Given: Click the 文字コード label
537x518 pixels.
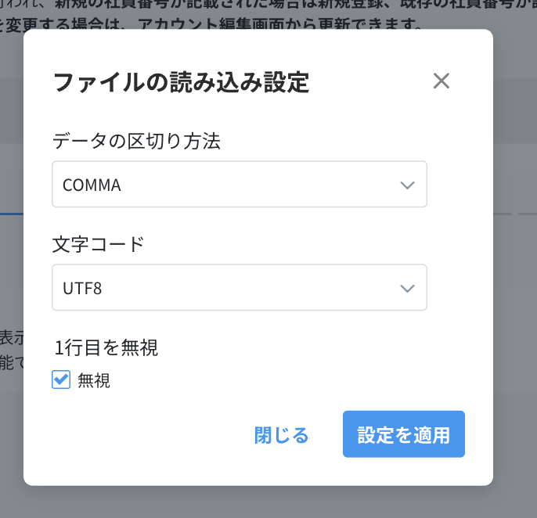Looking at the screenshot, I should [98, 243].
